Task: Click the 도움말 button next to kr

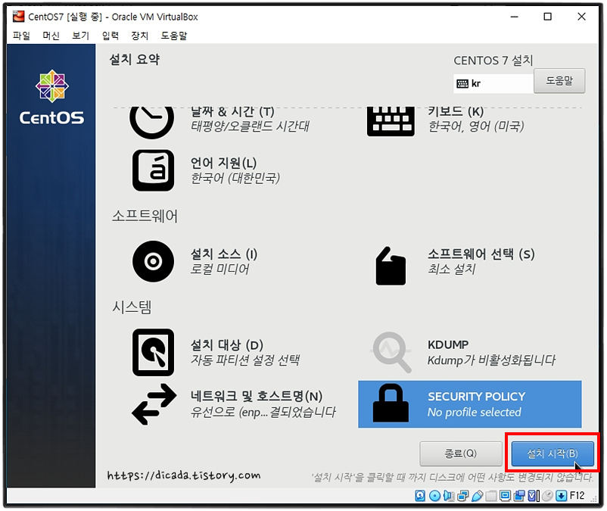Action: pyautogui.click(x=559, y=81)
